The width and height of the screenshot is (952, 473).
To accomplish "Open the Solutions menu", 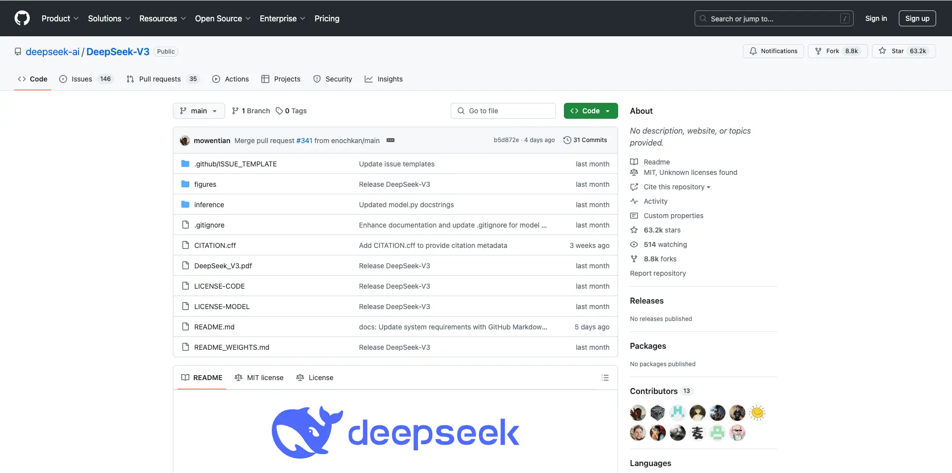I will tap(109, 18).
